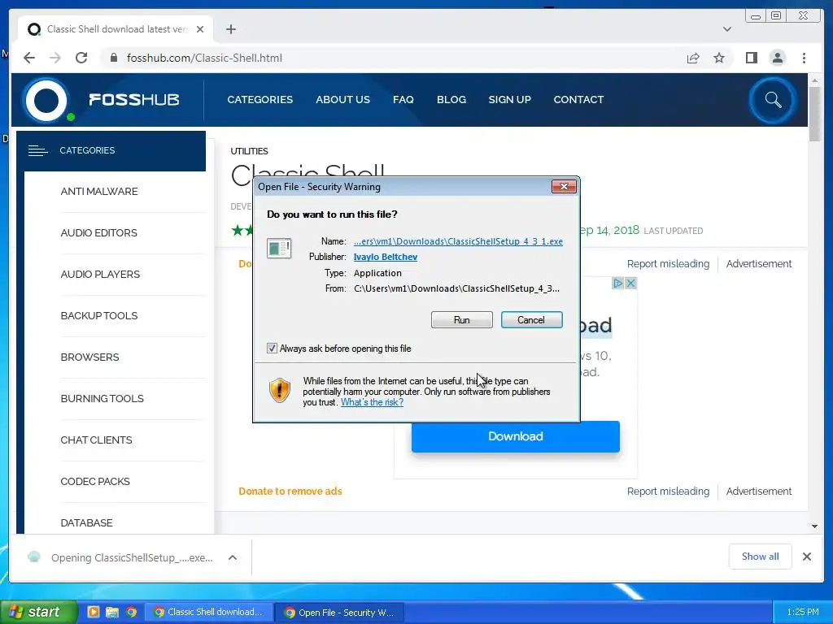The width and height of the screenshot is (833, 624).
Task: Select ANTI MALWARE category
Action: (x=98, y=192)
